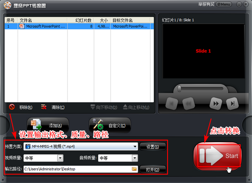Image resolution: width=252 pixels, height=183 pixels.
Task: Open the audio quality (音频质量) dropdown
Action: click(135, 158)
